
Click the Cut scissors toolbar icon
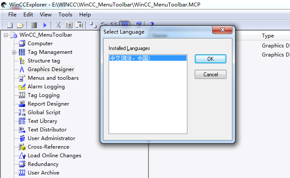58,25
